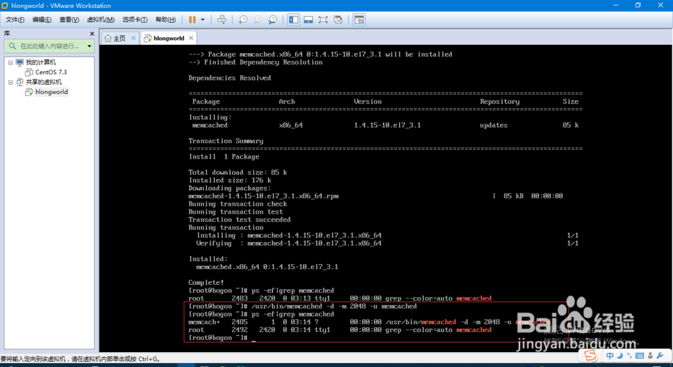Viewport: 673px width, 367px height.
Task: Minimize the VMware Workstation window
Action: 616,5
